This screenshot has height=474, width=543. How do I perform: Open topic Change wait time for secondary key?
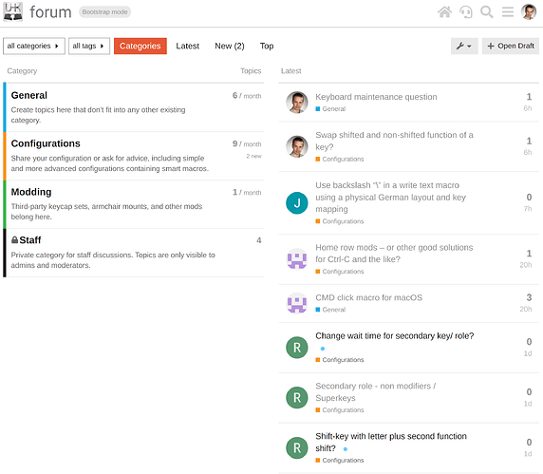[395, 335]
